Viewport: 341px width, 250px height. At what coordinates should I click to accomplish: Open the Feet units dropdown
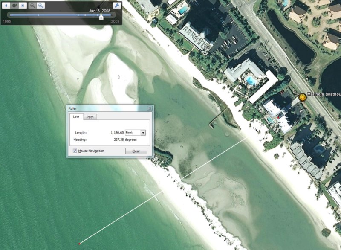(x=143, y=133)
